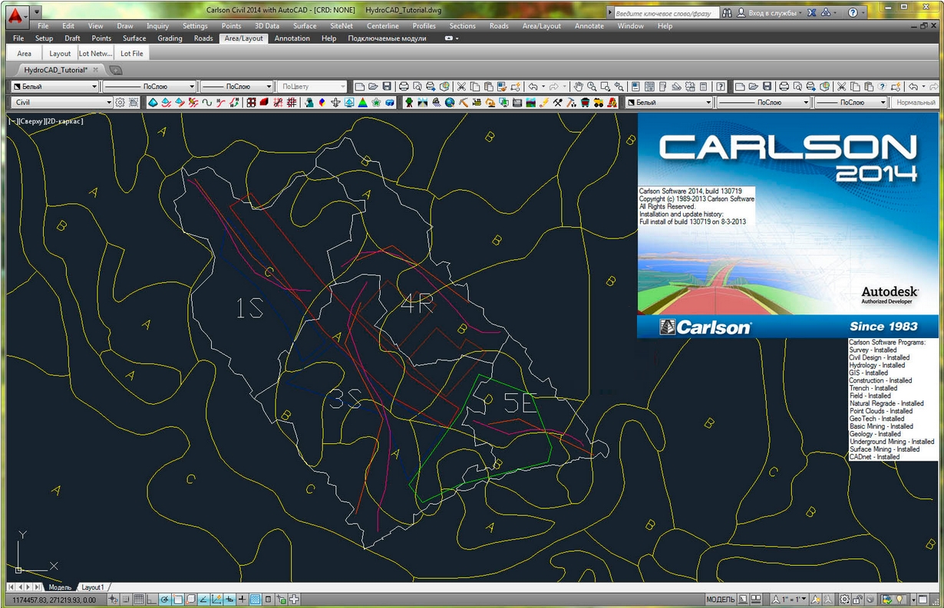The height and width of the screenshot is (608, 944).
Task: Click the Вход в службы sign-in button
Action: (x=768, y=13)
